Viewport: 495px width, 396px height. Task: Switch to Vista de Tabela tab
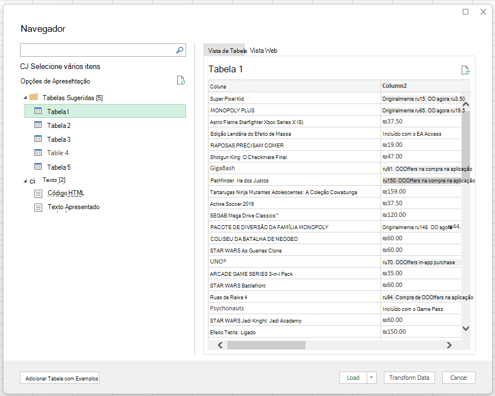click(x=226, y=51)
